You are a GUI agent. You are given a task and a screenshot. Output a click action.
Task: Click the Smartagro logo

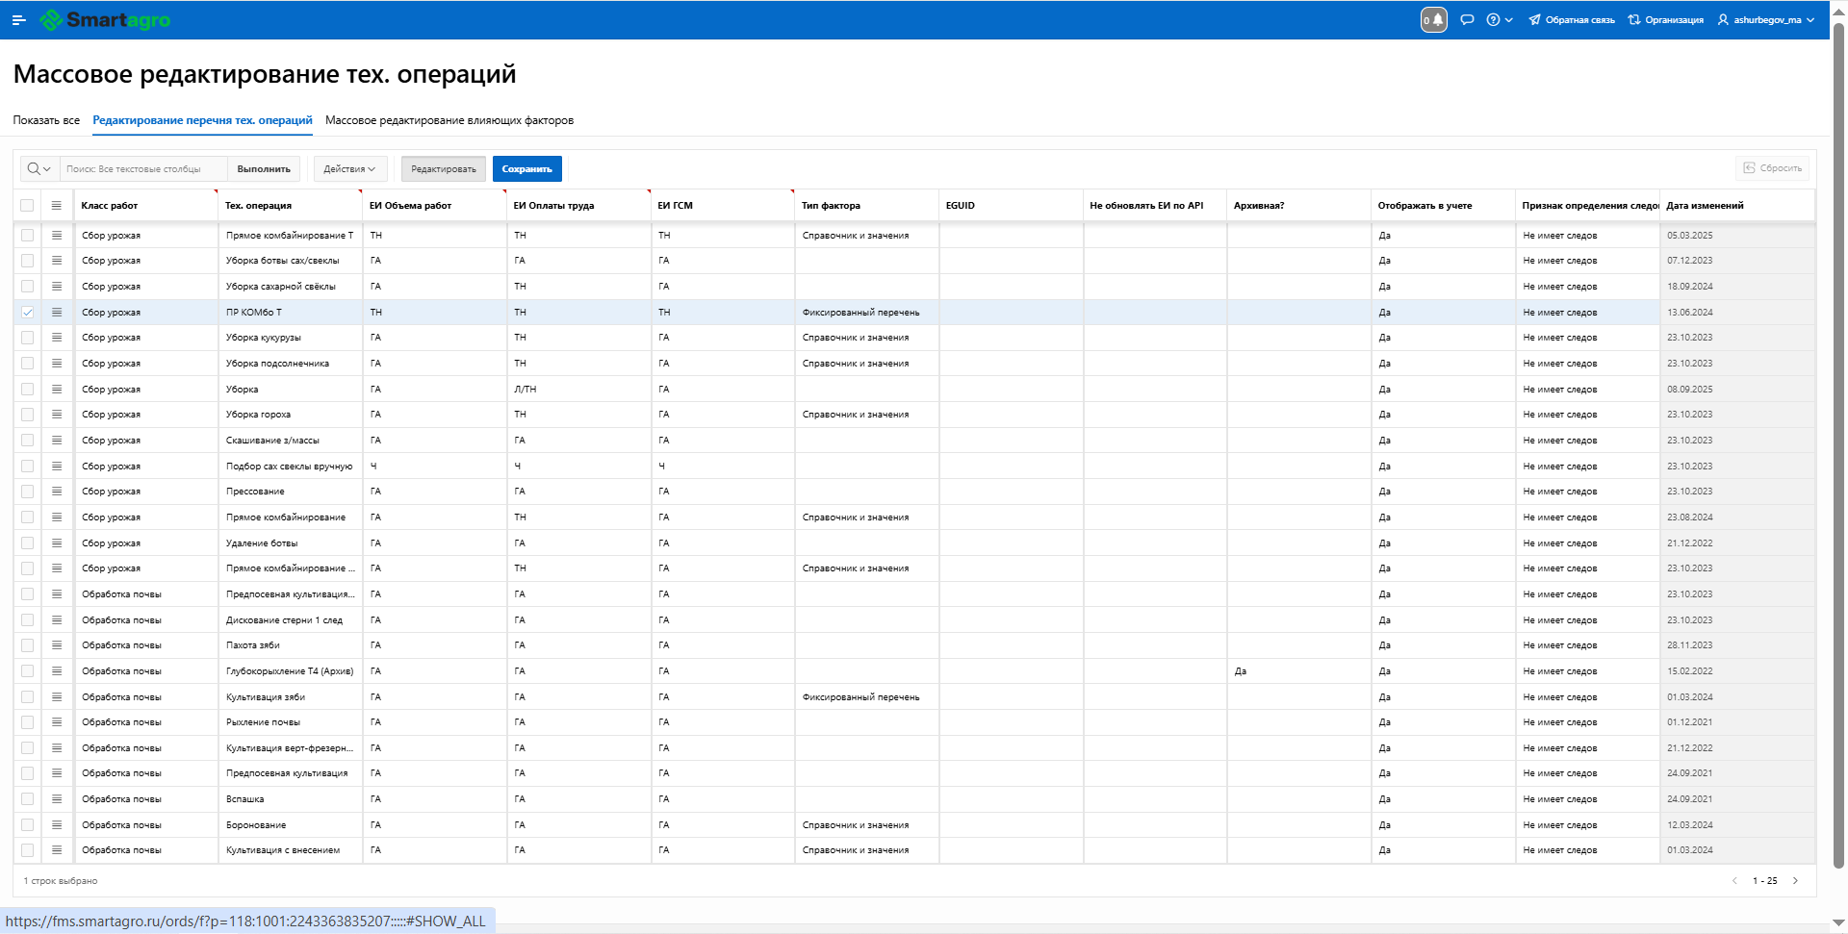click(106, 20)
